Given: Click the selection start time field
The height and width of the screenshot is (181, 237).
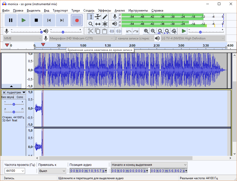Looking at the screenshot, I should pyautogui.click(x=130, y=171).
